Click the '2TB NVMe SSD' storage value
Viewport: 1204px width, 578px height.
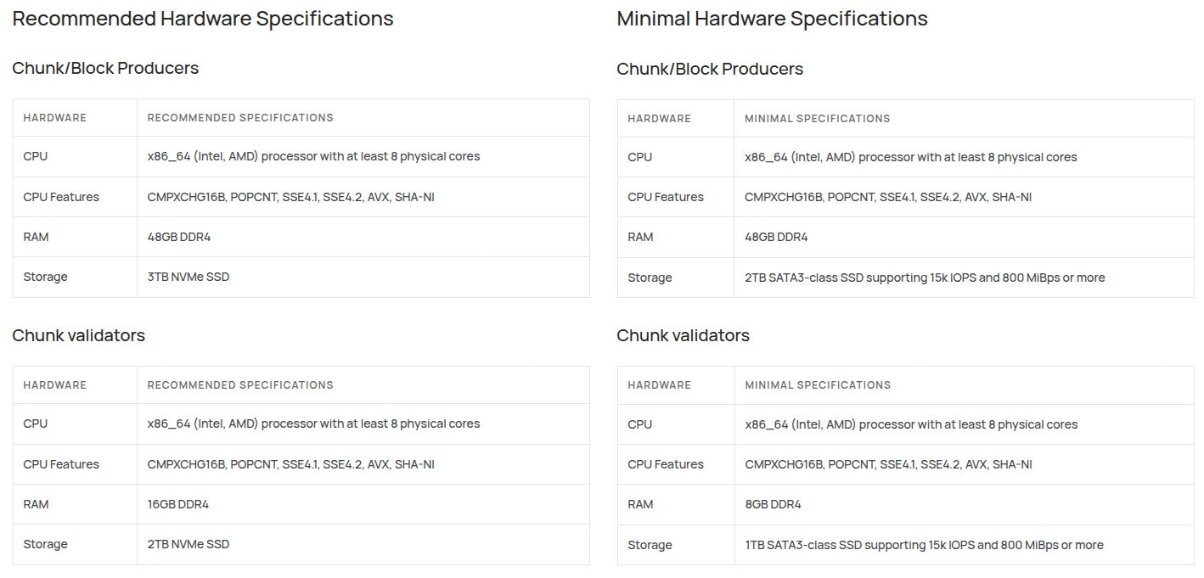(x=188, y=544)
